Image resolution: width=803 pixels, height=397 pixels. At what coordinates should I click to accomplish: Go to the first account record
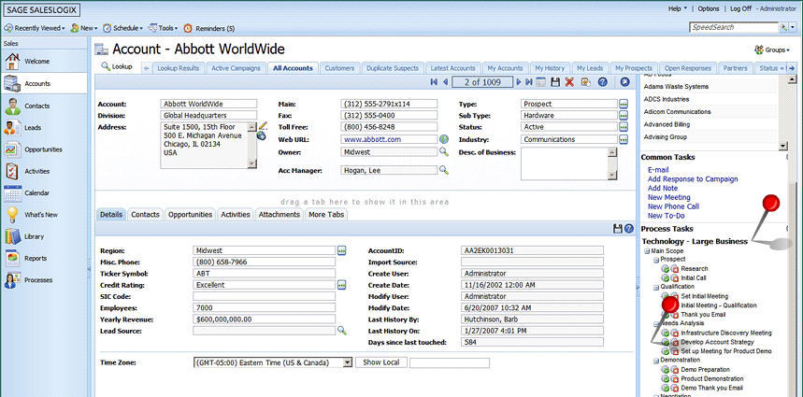(x=435, y=82)
